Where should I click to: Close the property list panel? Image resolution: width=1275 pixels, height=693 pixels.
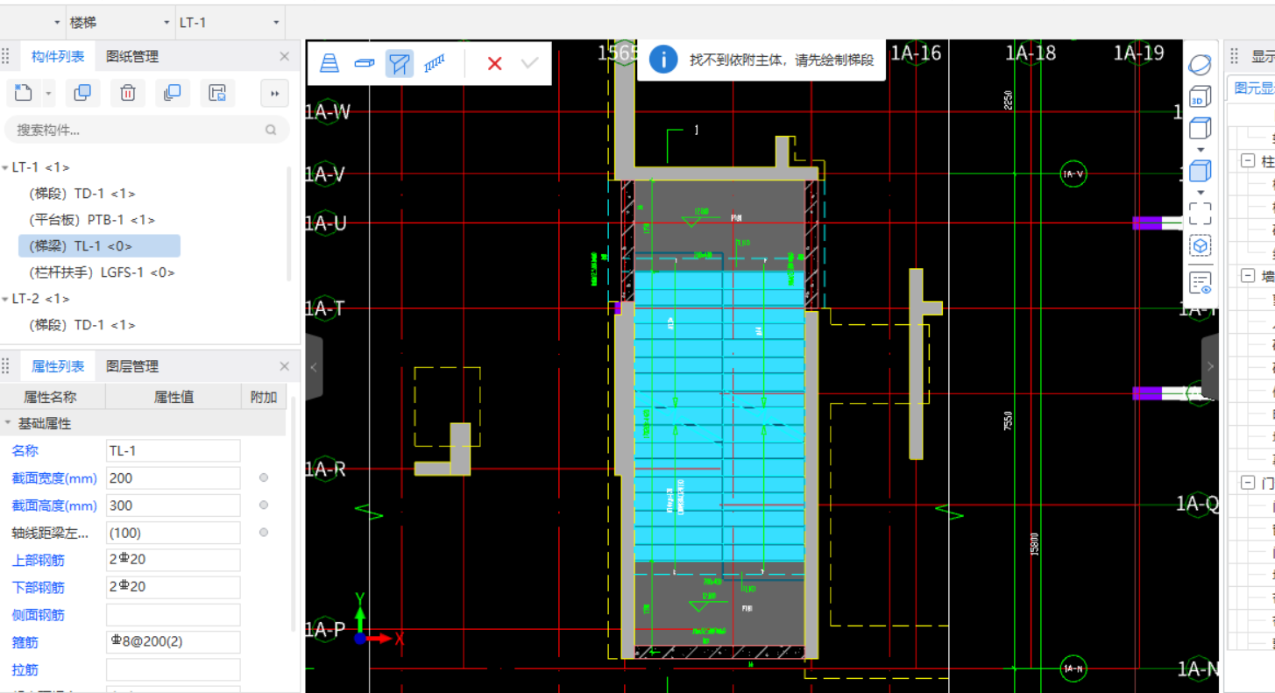point(284,366)
